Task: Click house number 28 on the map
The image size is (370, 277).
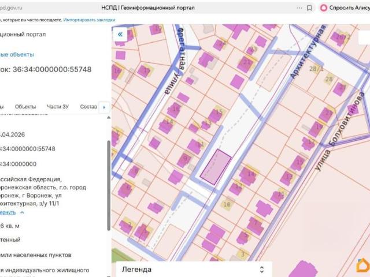Action: [x=329, y=79]
